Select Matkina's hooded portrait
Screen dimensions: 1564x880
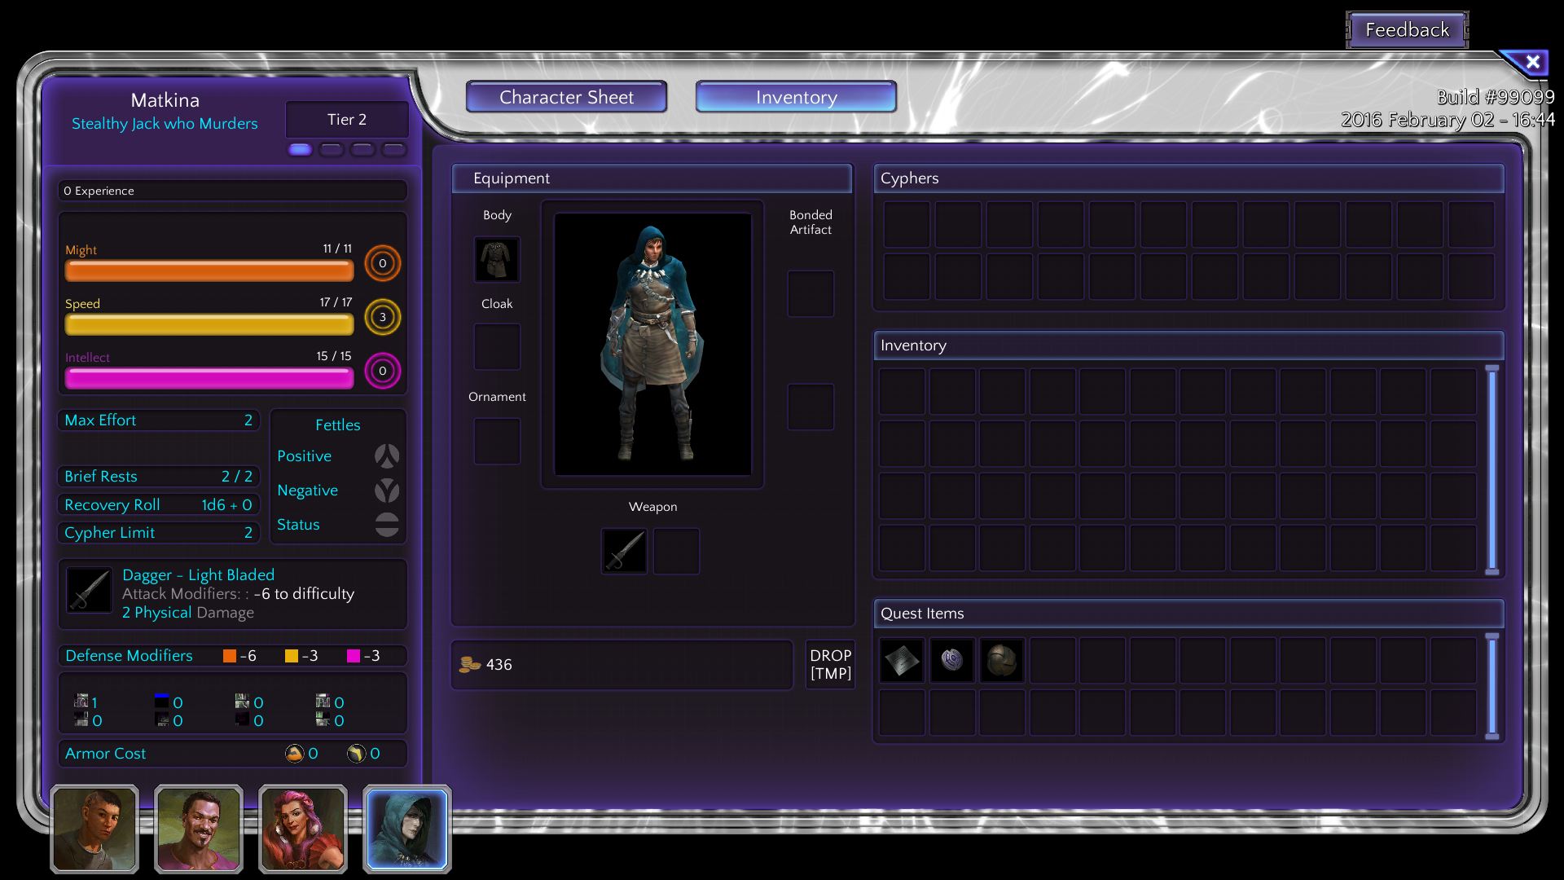407,829
